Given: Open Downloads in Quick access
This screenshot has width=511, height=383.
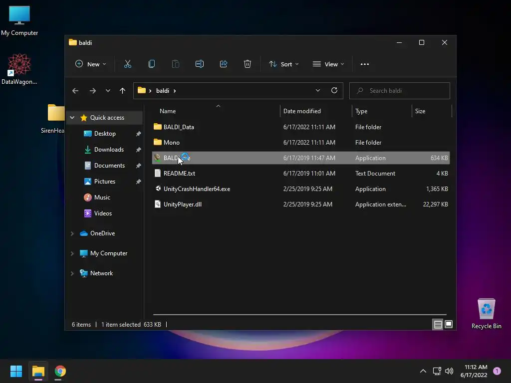Looking at the screenshot, I should (x=109, y=150).
